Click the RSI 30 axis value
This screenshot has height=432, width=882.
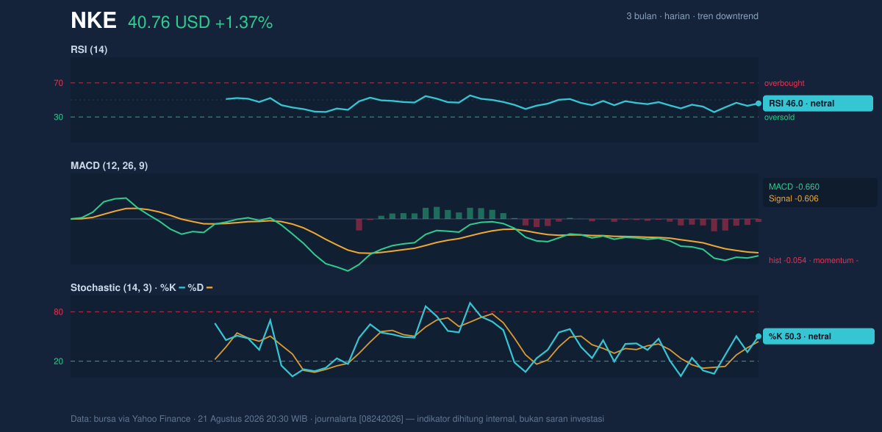[x=58, y=117]
